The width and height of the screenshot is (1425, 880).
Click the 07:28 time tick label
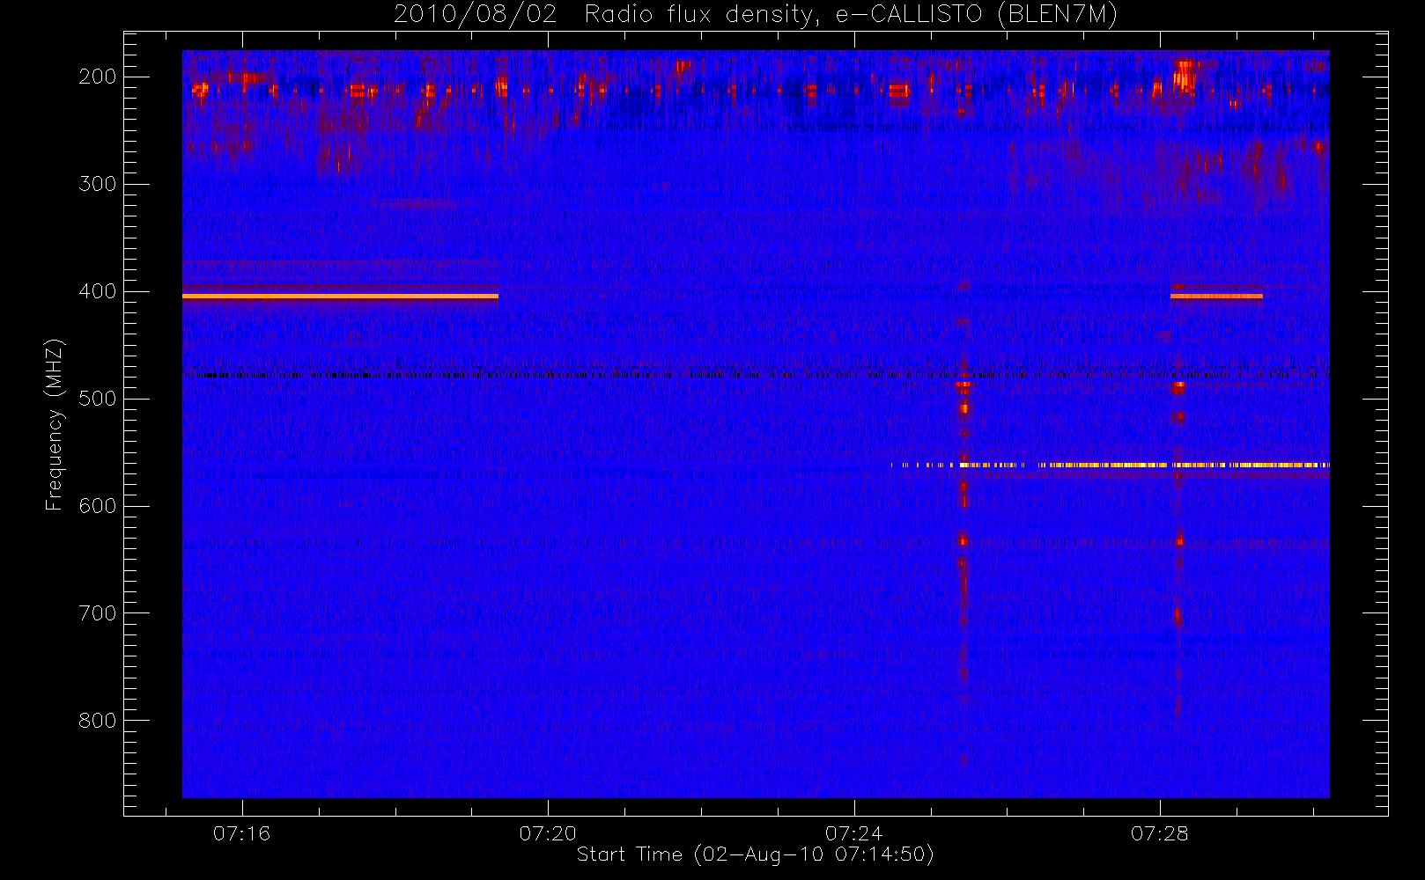pos(1160,833)
